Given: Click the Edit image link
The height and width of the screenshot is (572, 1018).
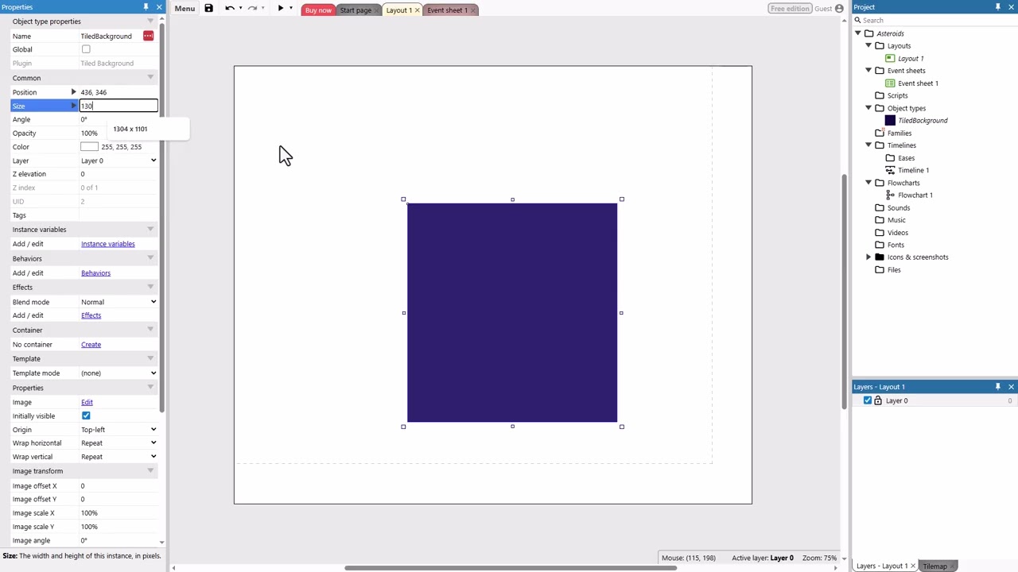Looking at the screenshot, I should tap(87, 403).
